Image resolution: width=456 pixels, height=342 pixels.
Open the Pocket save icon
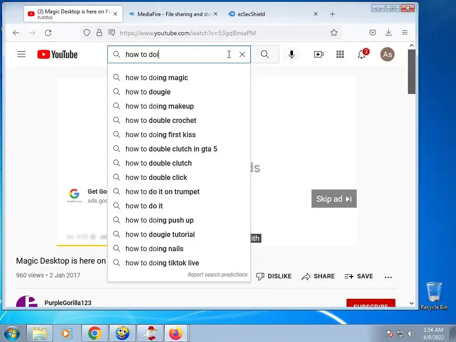pos(373,33)
